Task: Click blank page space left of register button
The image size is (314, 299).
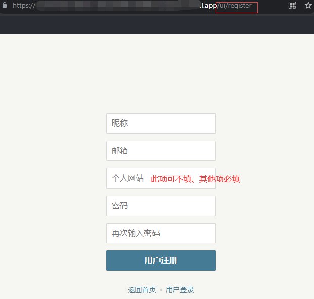Action: (x=50, y=261)
